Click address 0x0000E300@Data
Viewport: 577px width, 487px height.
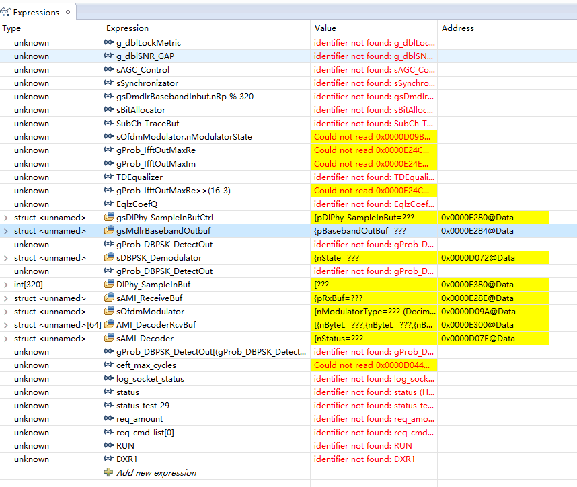click(477, 325)
